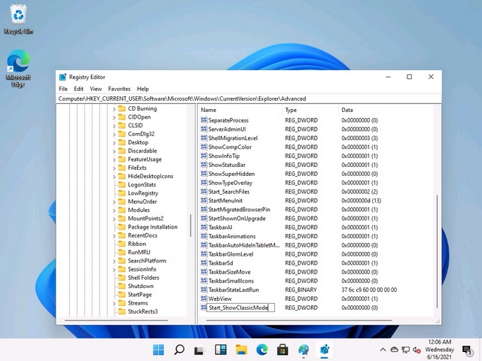Image resolution: width=482 pixels, height=361 pixels.
Task: Click the TaskbarStateLastRun binary value icon
Action: (203, 290)
